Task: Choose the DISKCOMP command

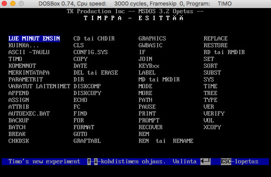Action: point(87,86)
